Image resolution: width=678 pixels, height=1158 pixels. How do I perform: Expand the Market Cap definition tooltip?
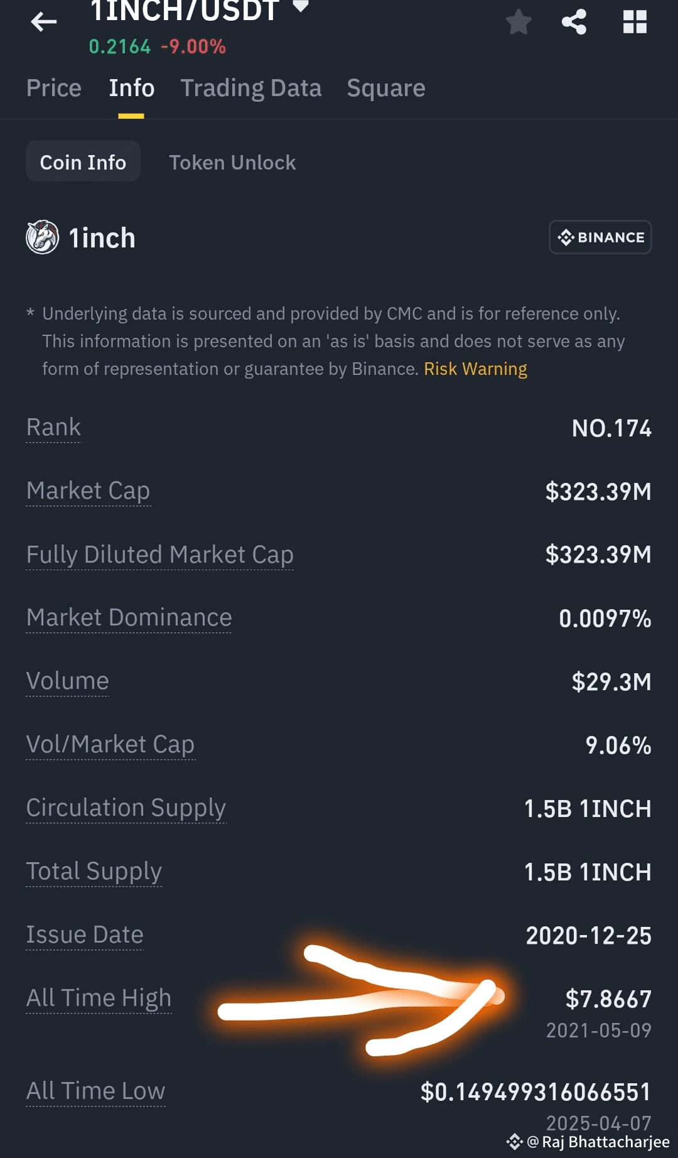tap(87, 491)
